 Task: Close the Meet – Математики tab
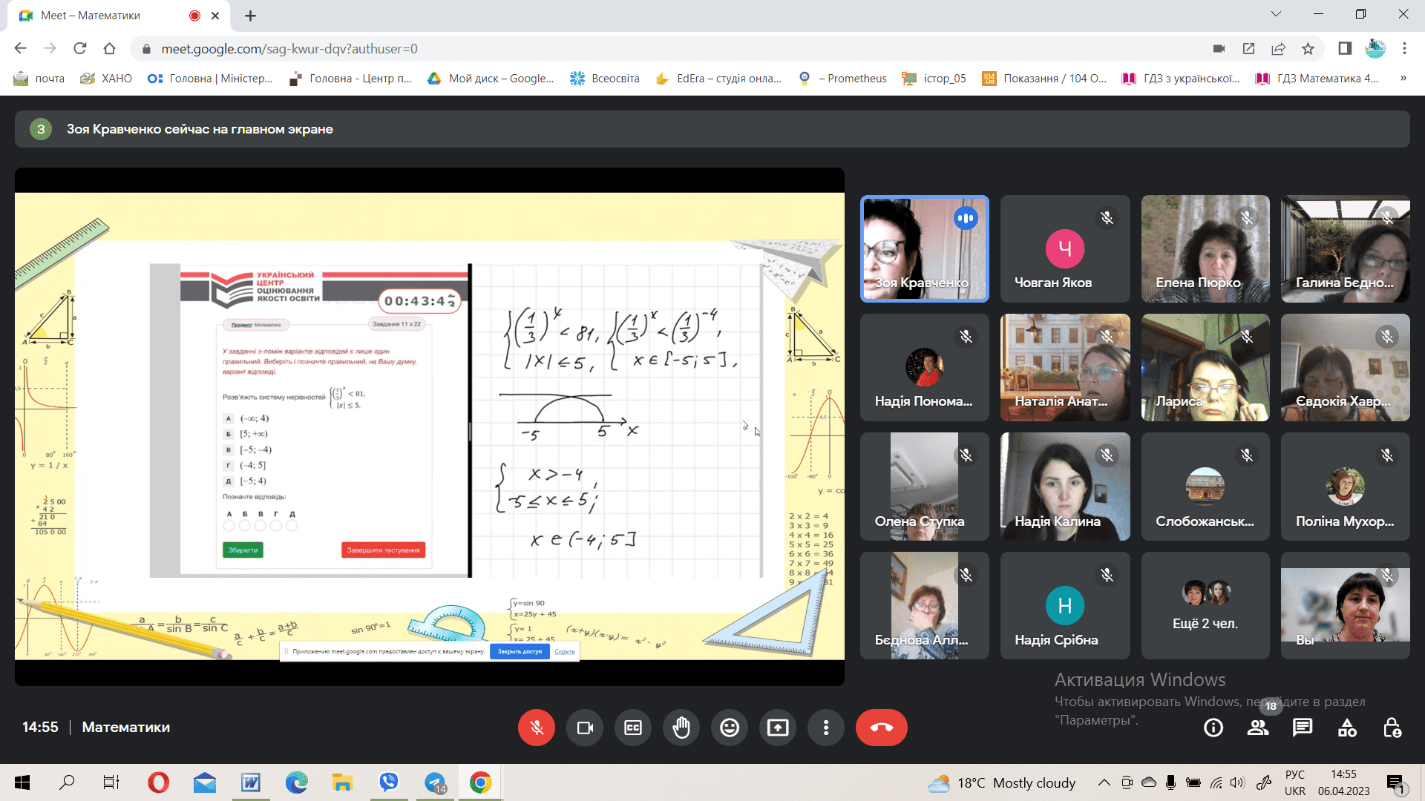point(215,16)
